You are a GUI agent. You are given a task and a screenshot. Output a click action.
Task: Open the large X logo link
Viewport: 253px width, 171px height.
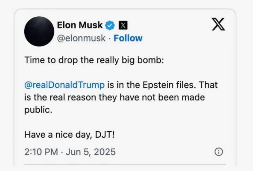tap(218, 25)
